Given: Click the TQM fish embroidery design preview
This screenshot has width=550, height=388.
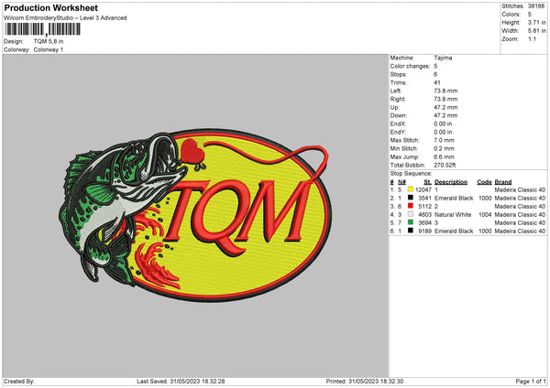Looking at the screenshot, I should 195,215.
